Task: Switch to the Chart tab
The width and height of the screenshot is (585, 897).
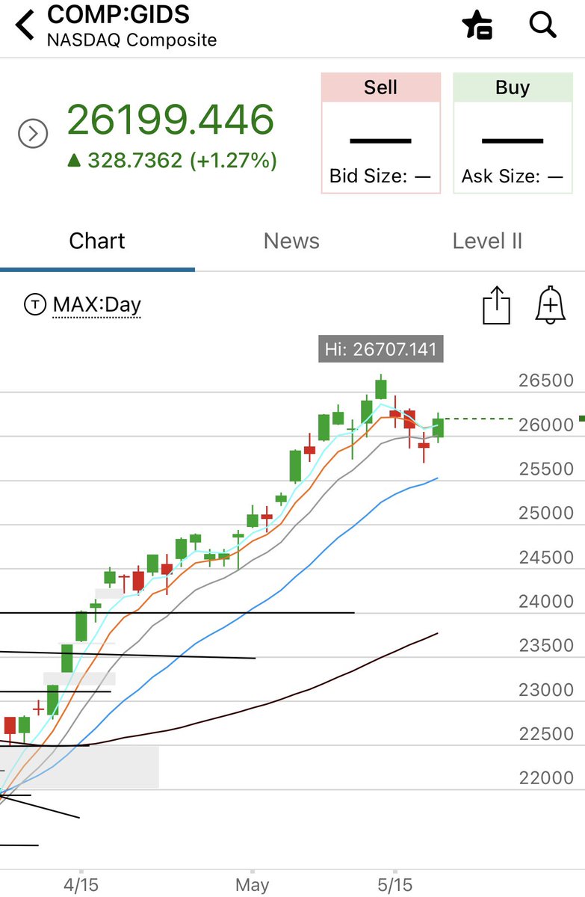Action: [x=97, y=241]
